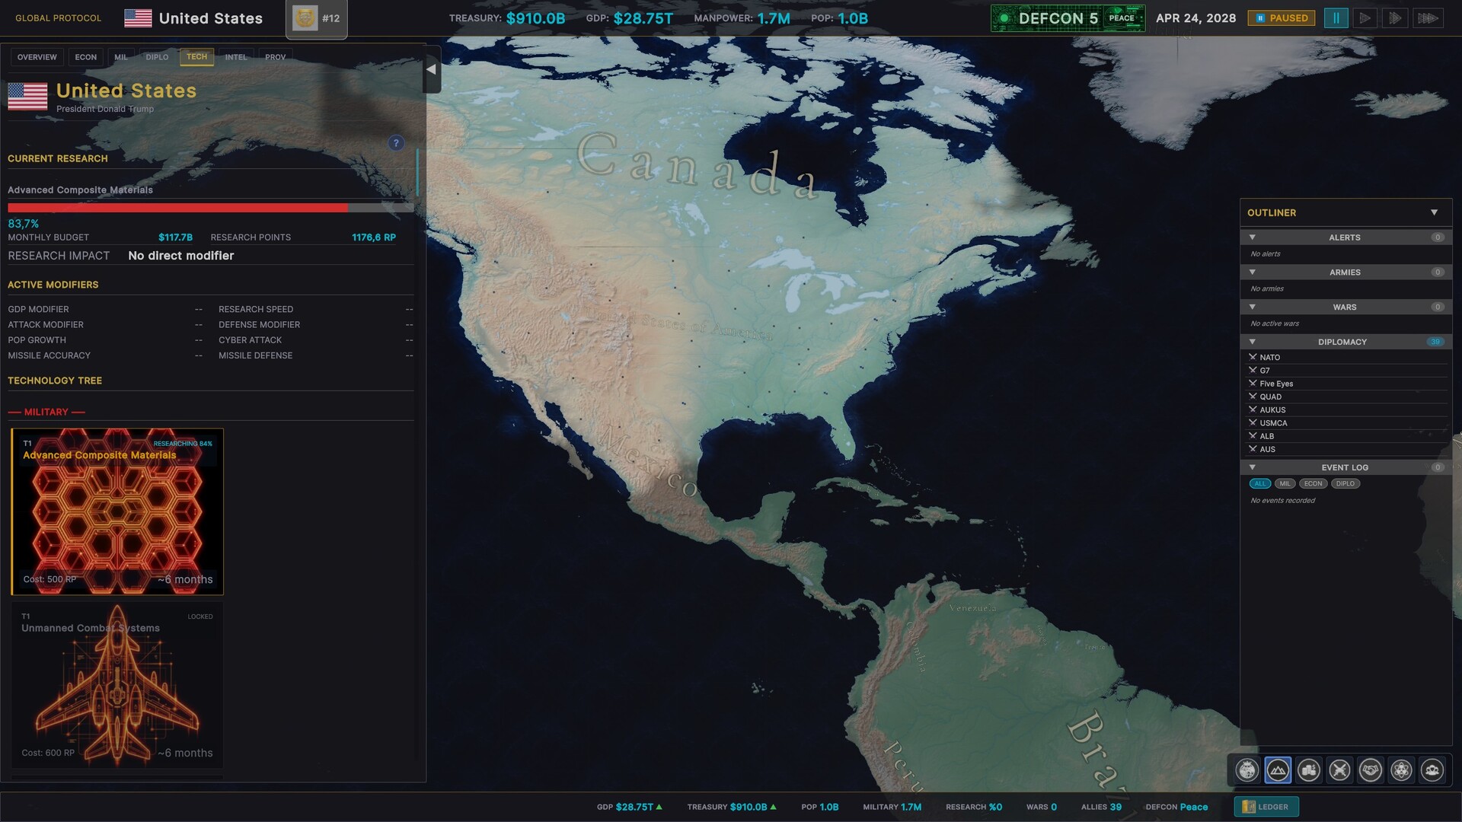This screenshot has height=822, width=1462.
Task: Click the fastest game speed button
Action: tap(1425, 17)
